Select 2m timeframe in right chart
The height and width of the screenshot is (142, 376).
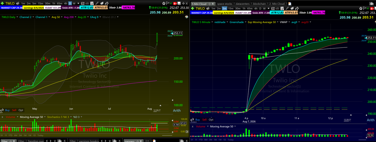[219, 9]
